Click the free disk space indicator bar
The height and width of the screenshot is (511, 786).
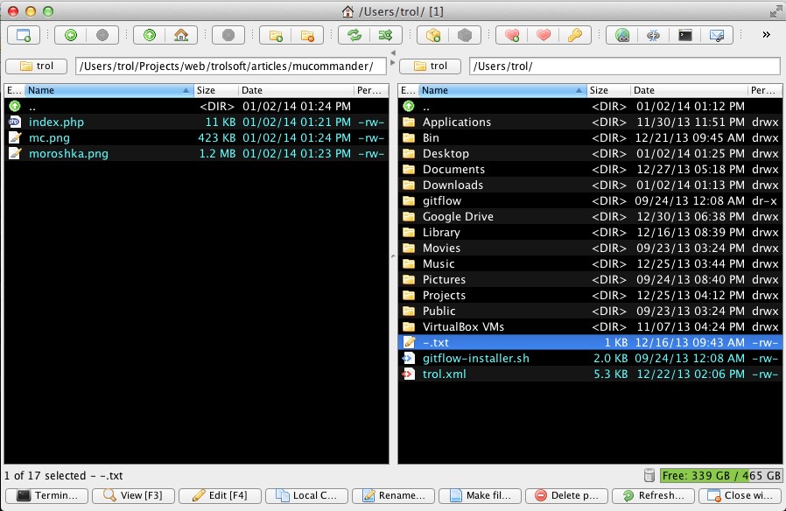[719, 476]
